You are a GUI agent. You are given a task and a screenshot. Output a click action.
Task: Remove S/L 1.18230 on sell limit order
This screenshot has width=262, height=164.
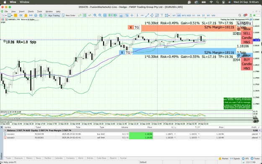point(175,138)
